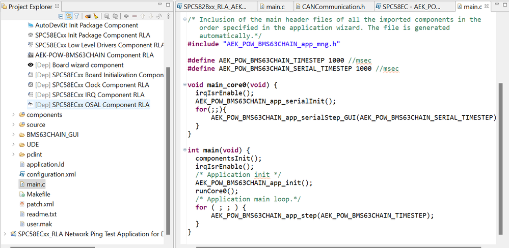The width and height of the screenshot is (509, 248).
Task: Select configuration.xml file
Action: click(x=47, y=174)
